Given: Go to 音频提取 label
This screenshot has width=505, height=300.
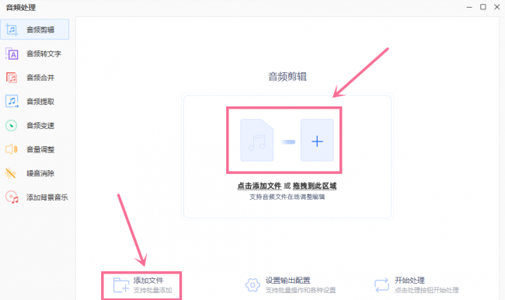Looking at the screenshot, I should point(40,102).
